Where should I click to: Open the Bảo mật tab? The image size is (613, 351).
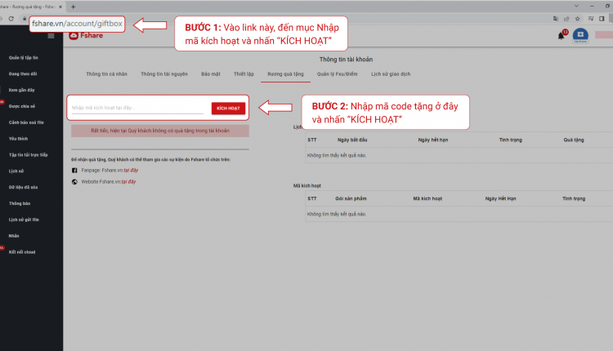click(211, 73)
